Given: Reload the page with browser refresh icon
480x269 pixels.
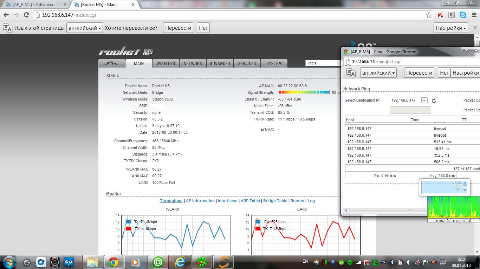Looking at the screenshot, I should click(x=26, y=15).
